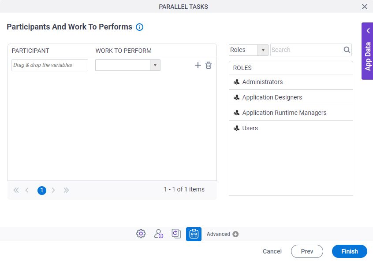Open the info icon beside the page title
Viewport: 373px width, 261px height.
tap(140, 27)
